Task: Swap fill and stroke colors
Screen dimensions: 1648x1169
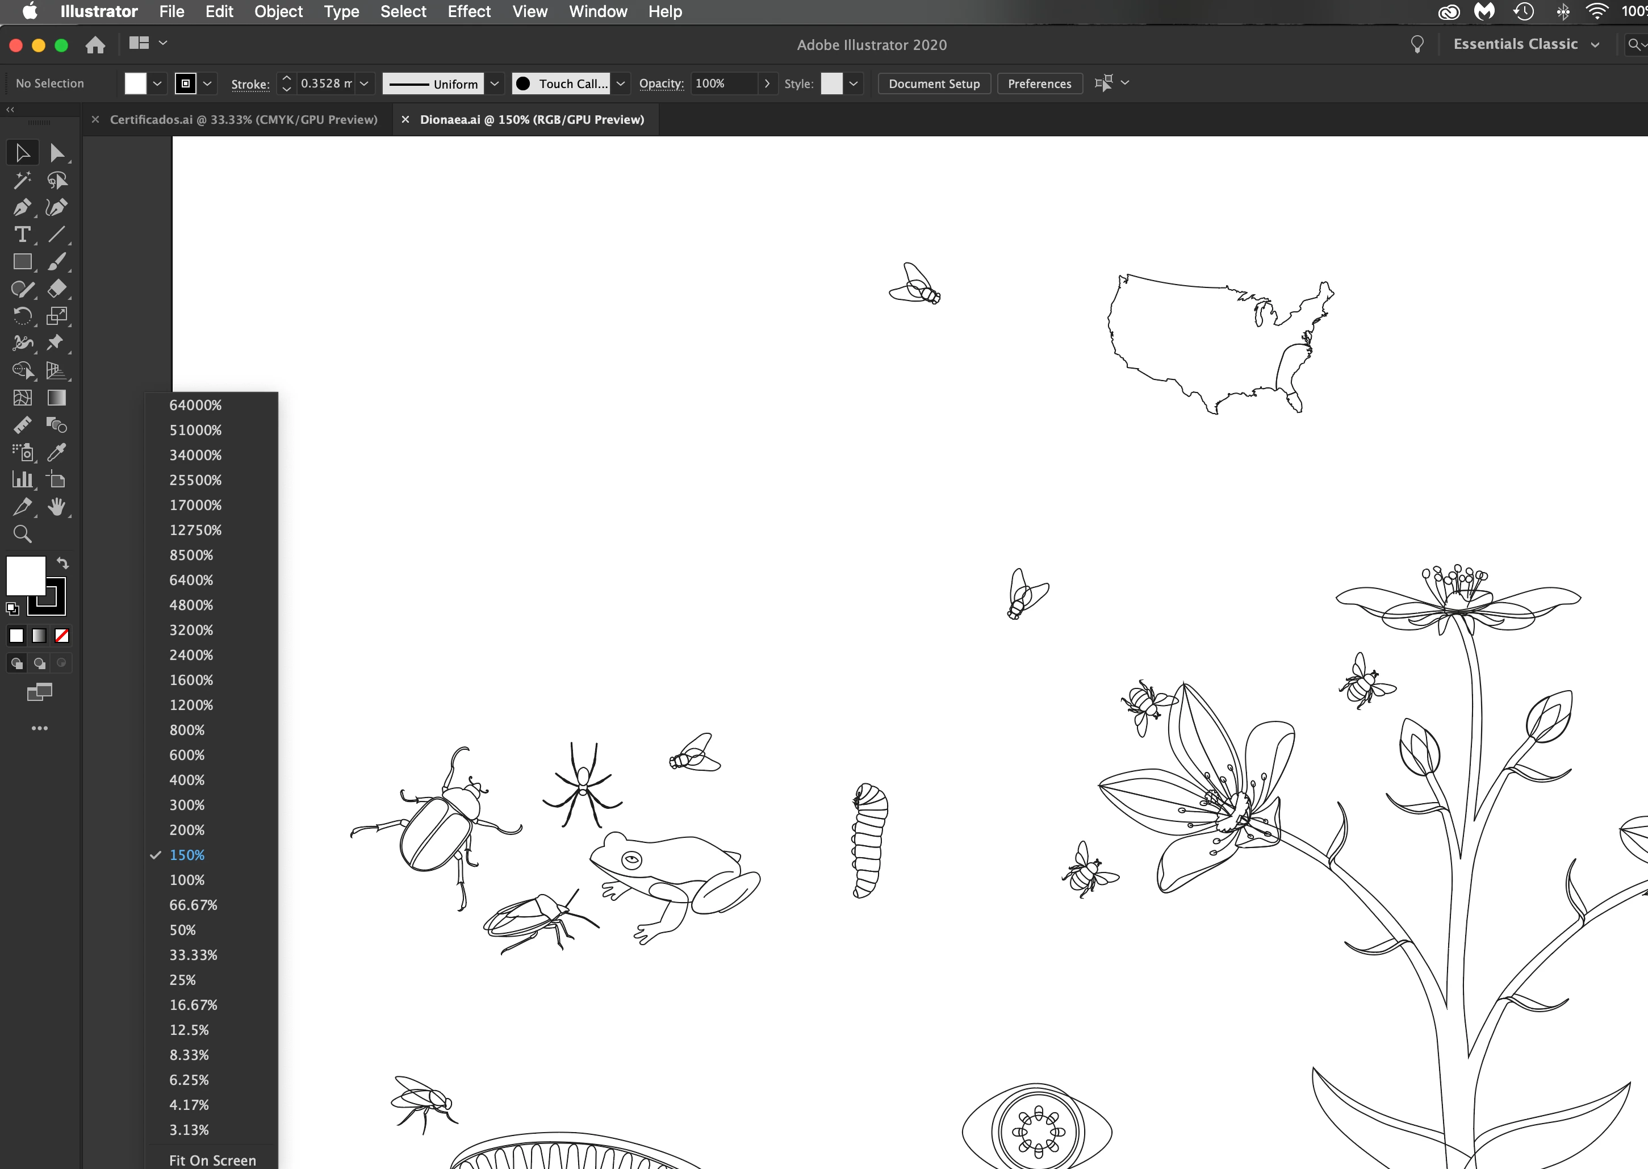Action: coord(64,563)
